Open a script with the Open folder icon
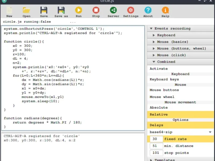 pos(26,10)
